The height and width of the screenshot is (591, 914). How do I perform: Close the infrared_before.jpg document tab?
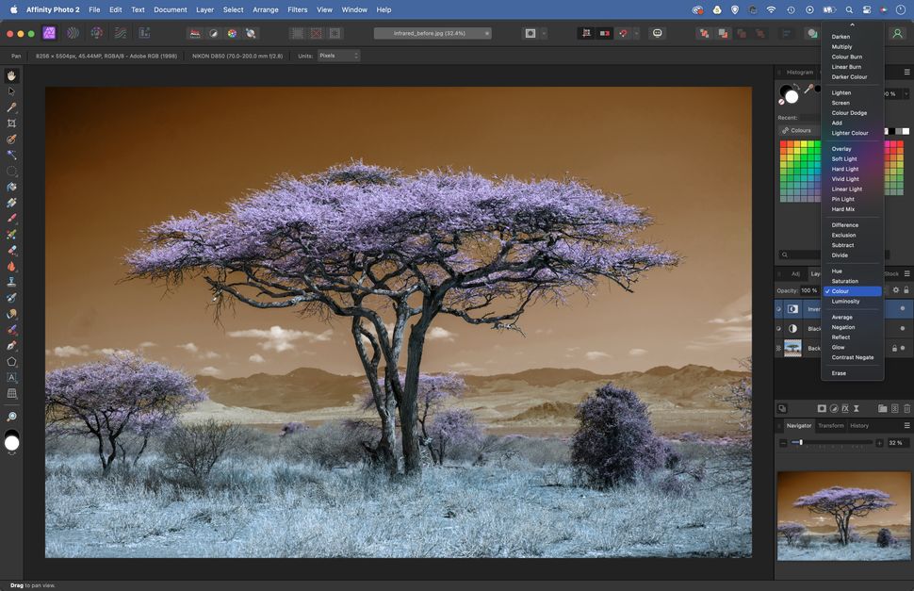click(487, 33)
